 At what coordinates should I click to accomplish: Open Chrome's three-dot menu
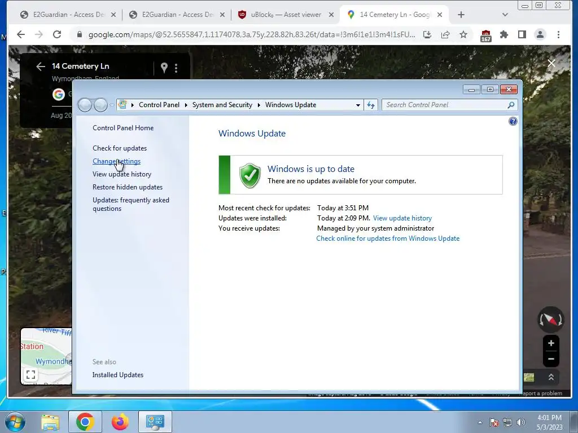click(x=558, y=34)
